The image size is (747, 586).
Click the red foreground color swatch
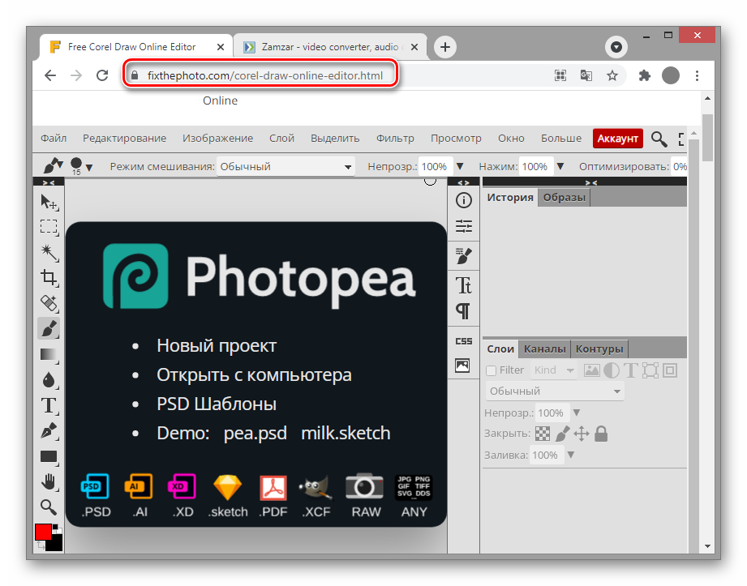pyautogui.click(x=43, y=533)
